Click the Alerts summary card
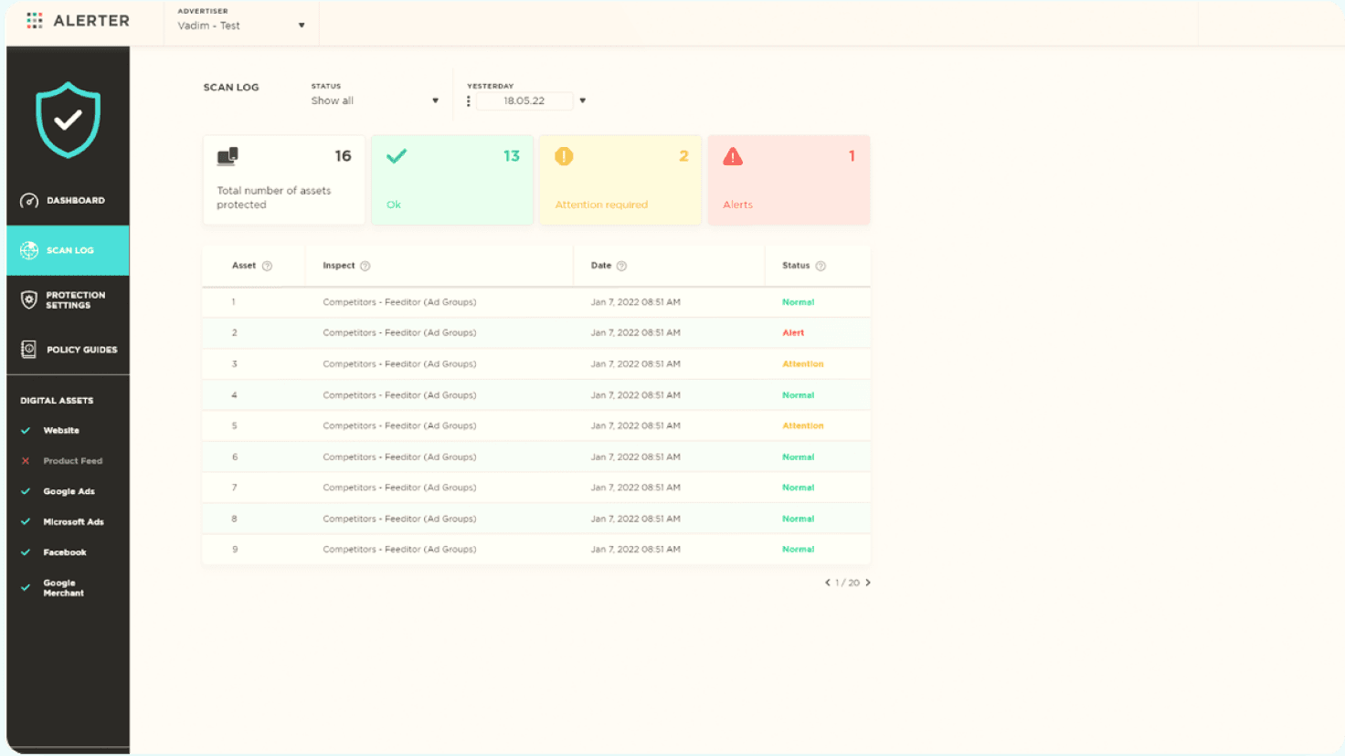The height and width of the screenshot is (756, 1345). (x=789, y=180)
